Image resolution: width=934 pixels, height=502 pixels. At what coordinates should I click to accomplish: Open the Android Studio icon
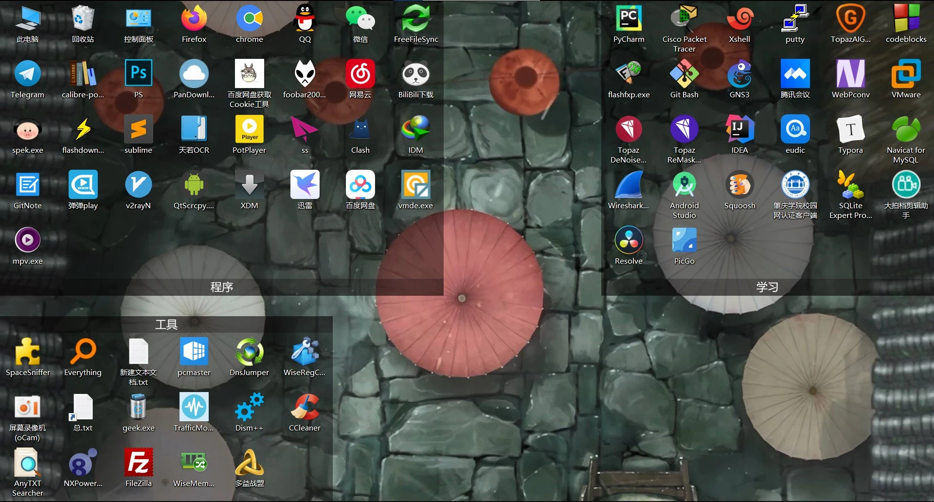click(684, 185)
